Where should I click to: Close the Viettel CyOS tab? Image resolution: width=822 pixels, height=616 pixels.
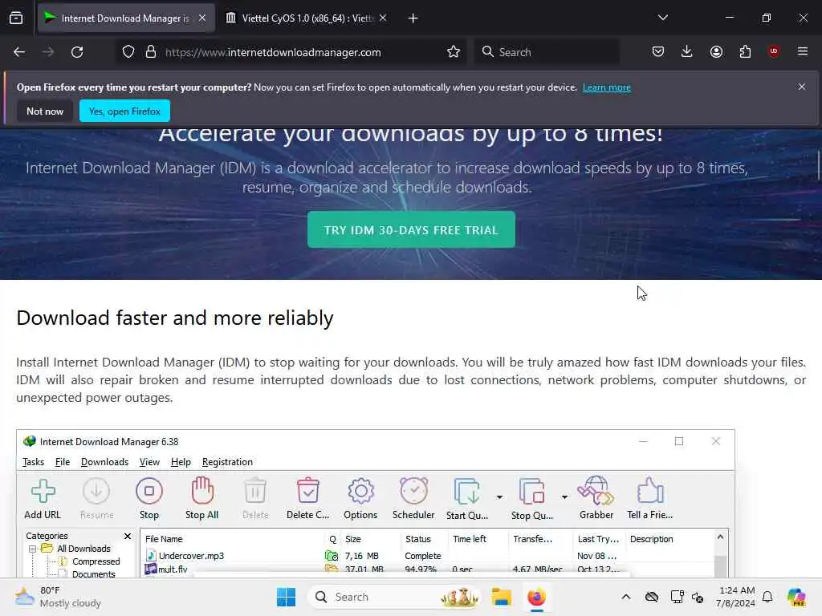(383, 18)
